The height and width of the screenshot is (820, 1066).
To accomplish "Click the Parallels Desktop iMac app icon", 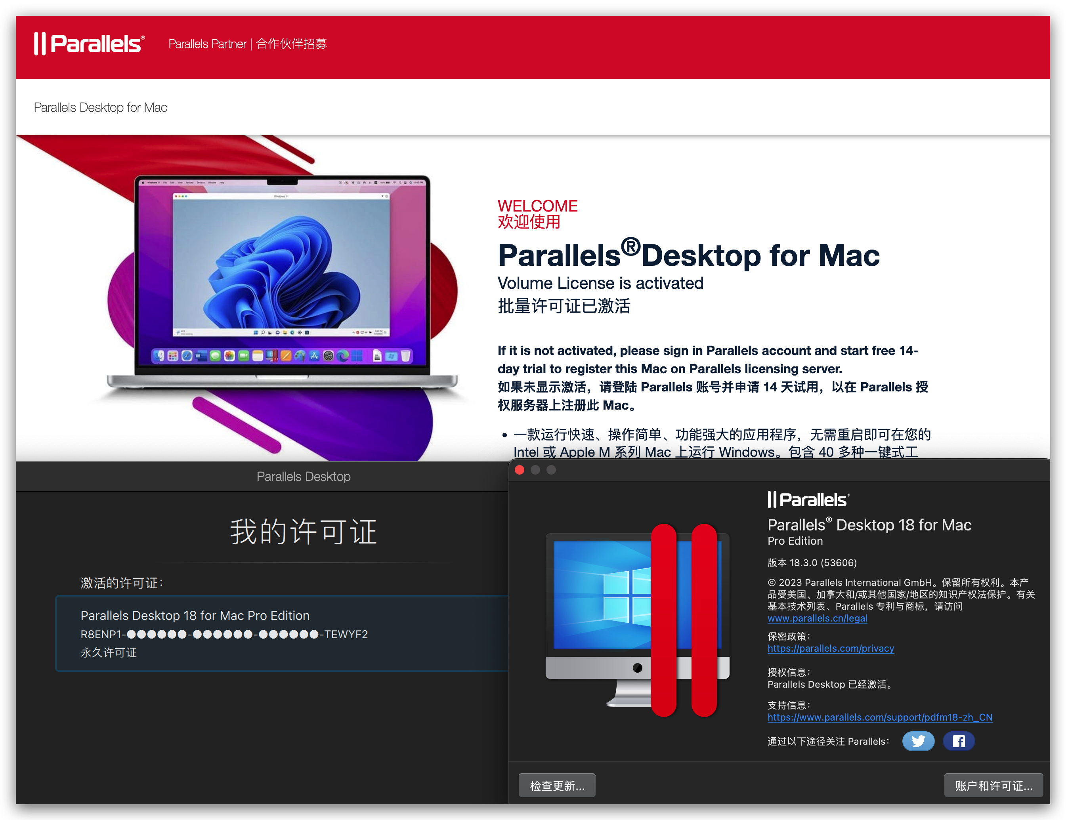I will coord(637,620).
